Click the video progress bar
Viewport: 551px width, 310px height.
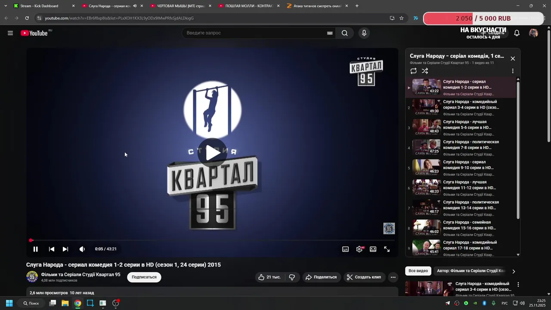pyautogui.click(x=212, y=240)
